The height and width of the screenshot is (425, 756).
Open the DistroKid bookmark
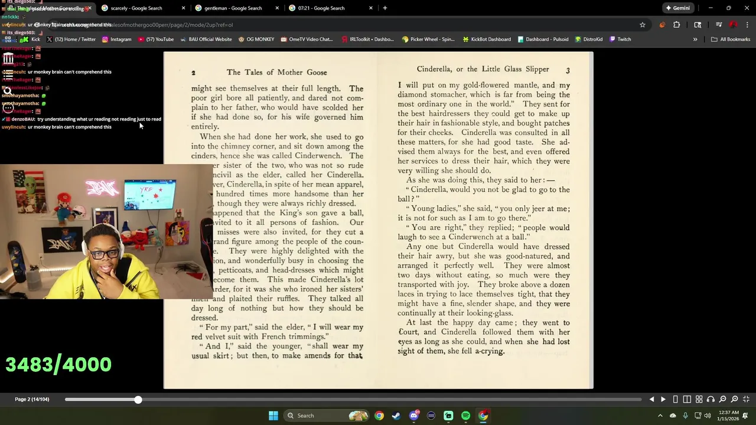(x=588, y=40)
